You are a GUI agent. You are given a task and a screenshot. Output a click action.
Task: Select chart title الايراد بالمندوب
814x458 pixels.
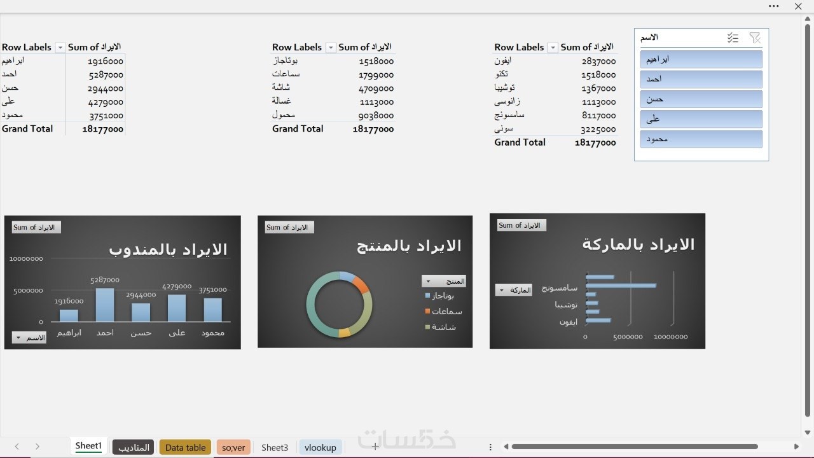point(168,249)
